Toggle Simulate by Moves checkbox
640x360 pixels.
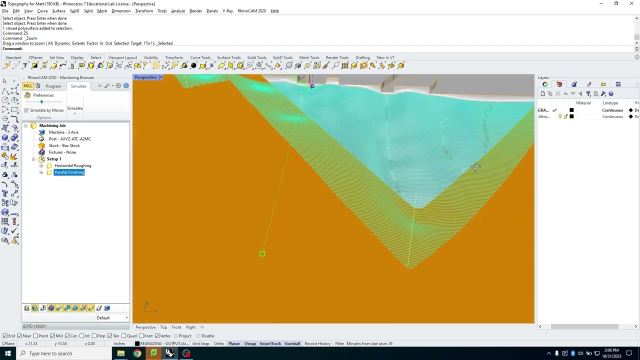click(26, 110)
